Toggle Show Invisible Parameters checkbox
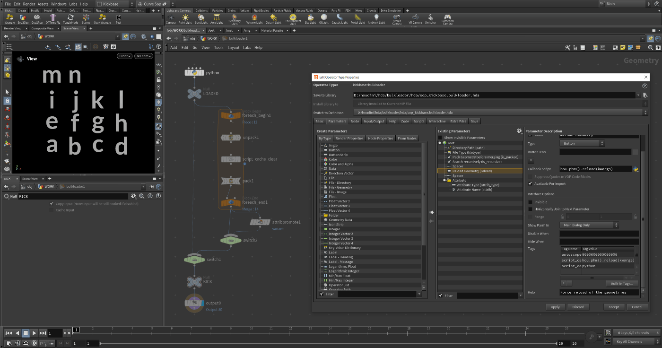Screen dimensions: 662x348 [x=440, y=138]
